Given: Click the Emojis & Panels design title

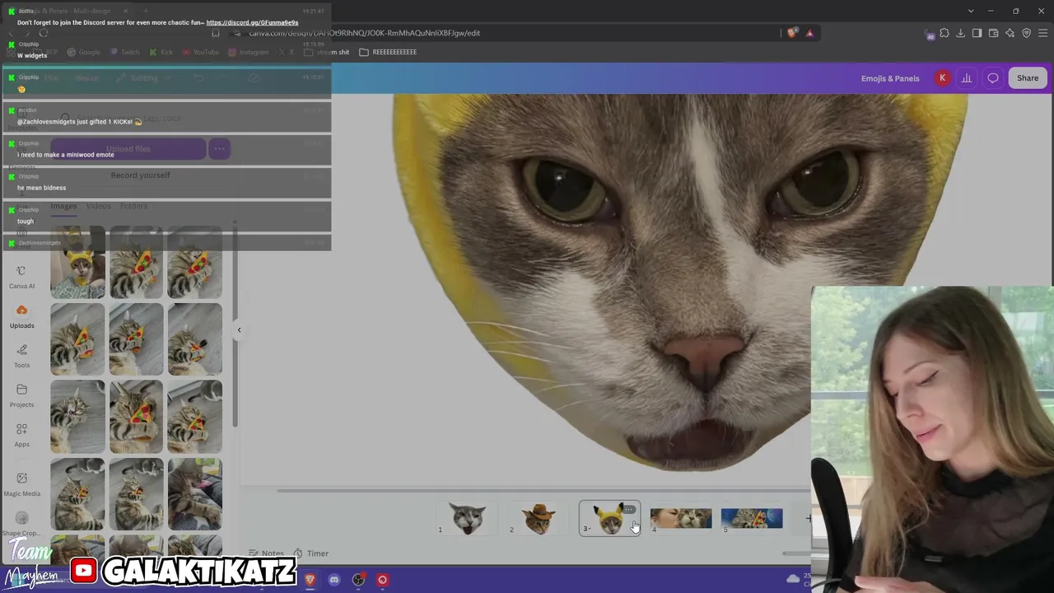Looking at the screenshot, I should point(890,78).
